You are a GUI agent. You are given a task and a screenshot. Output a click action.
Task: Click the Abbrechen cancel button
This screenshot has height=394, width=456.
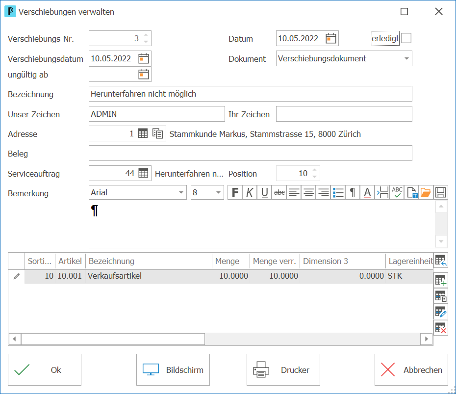[411, 370]
